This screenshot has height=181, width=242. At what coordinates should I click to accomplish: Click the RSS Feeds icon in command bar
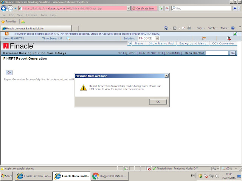click(175, 28)
